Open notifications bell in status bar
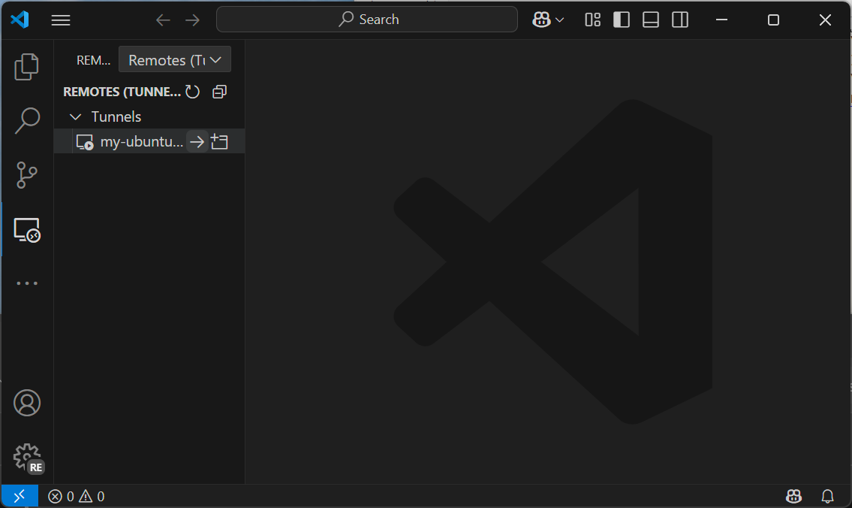852x508 pixels. (827, 496)
